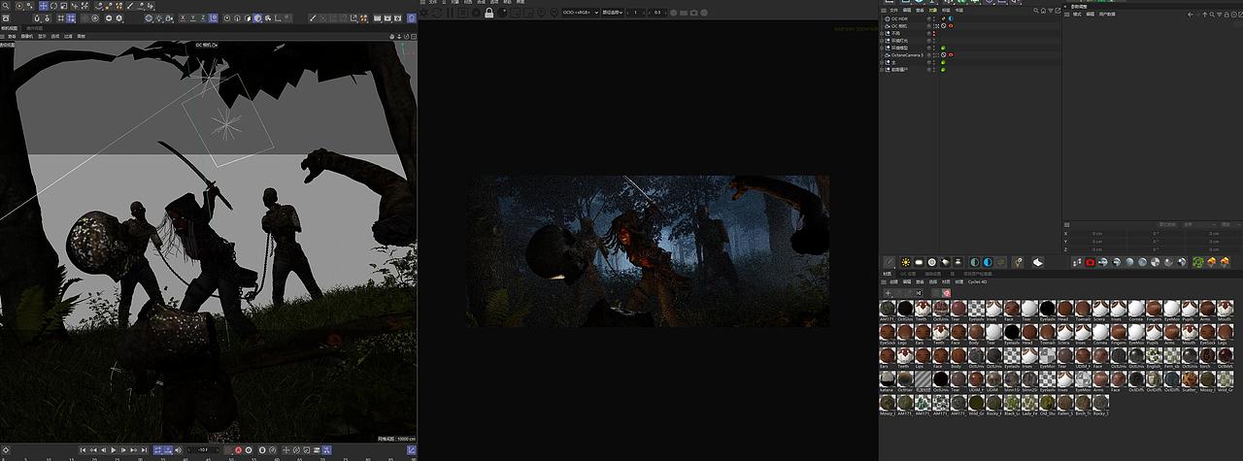
Task: Select the Move tool in the top toolbar
Action: click(44, 6)
